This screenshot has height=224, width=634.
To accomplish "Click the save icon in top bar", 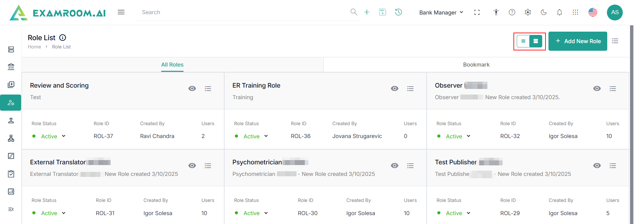I will point(382,12).
